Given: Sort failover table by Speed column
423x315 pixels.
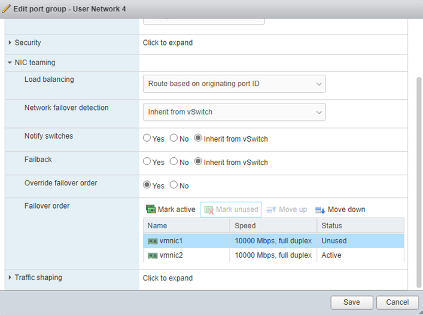Looking at the screenshot, I should click(273, 226).
